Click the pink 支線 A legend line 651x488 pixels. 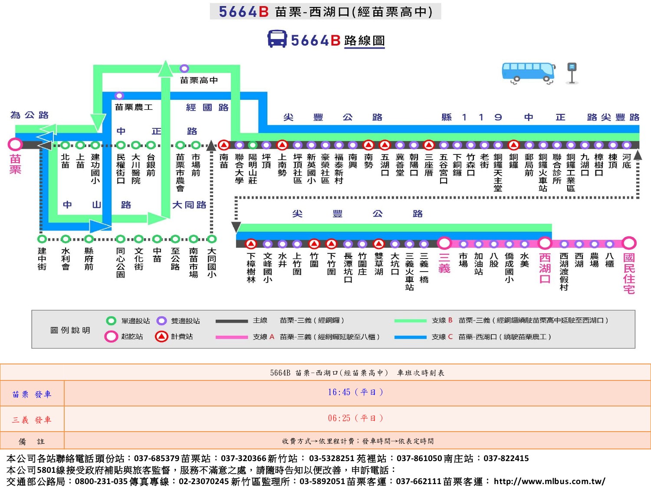point(231,337)
